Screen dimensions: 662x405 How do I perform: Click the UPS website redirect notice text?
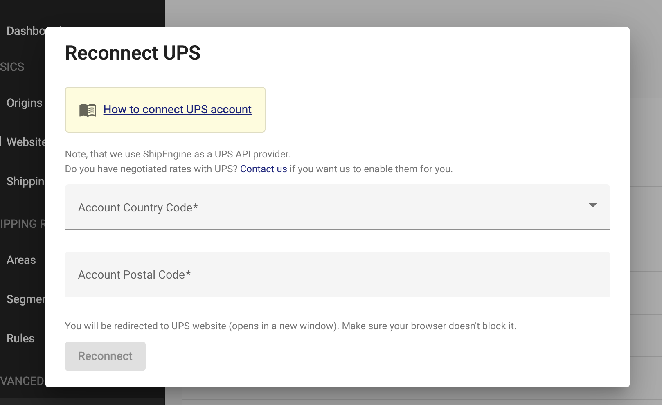click(x=290, y=326)
